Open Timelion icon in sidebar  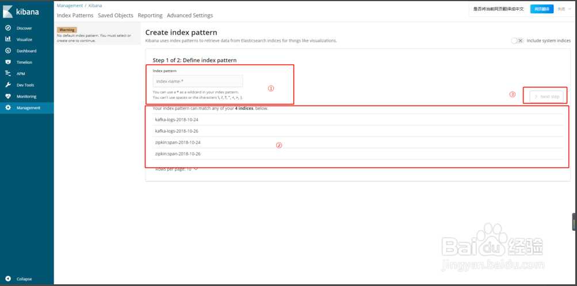tap(8, 62)
